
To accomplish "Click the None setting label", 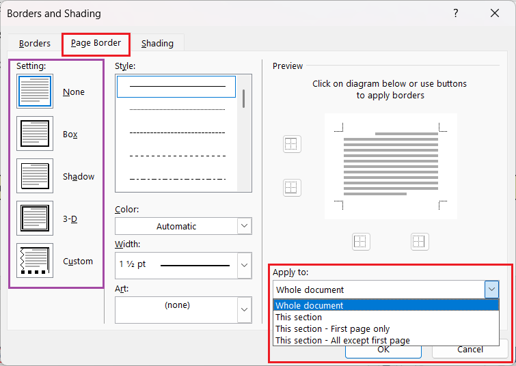I will (74, 91).
